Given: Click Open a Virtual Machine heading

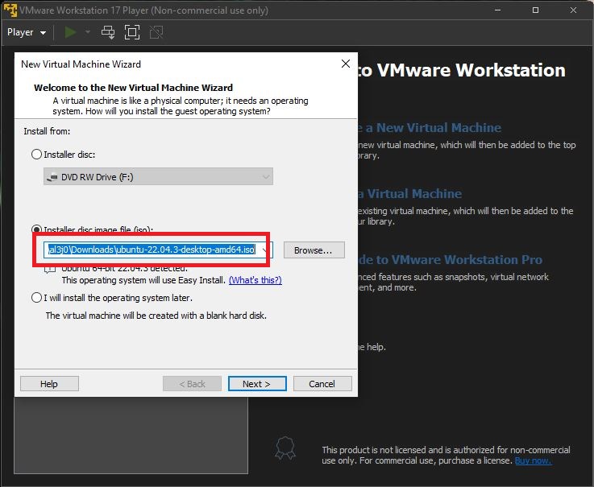Looking at the screenshot, I should [410, 194].
